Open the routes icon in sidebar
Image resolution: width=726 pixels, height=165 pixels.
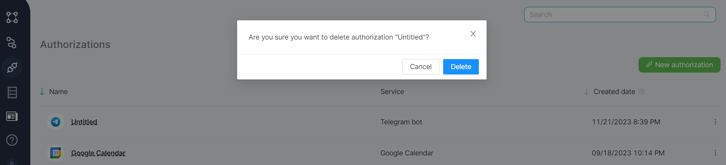(12, 43)
